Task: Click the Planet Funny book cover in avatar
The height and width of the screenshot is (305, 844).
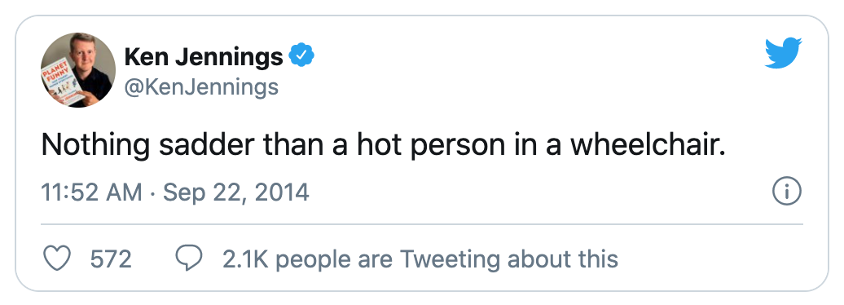Action: 63,82
